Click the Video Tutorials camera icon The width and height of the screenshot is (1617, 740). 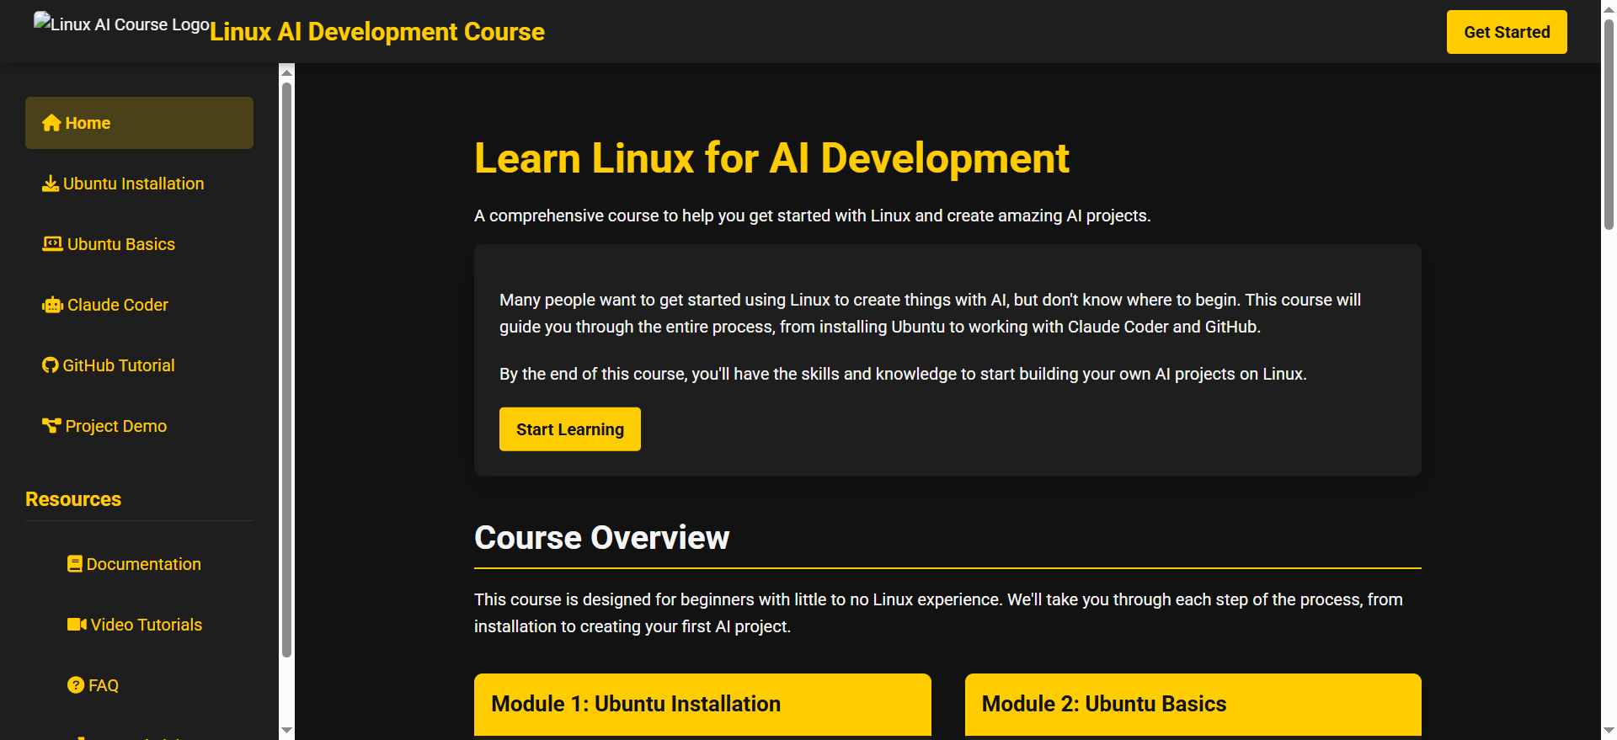tap(77, 625)
